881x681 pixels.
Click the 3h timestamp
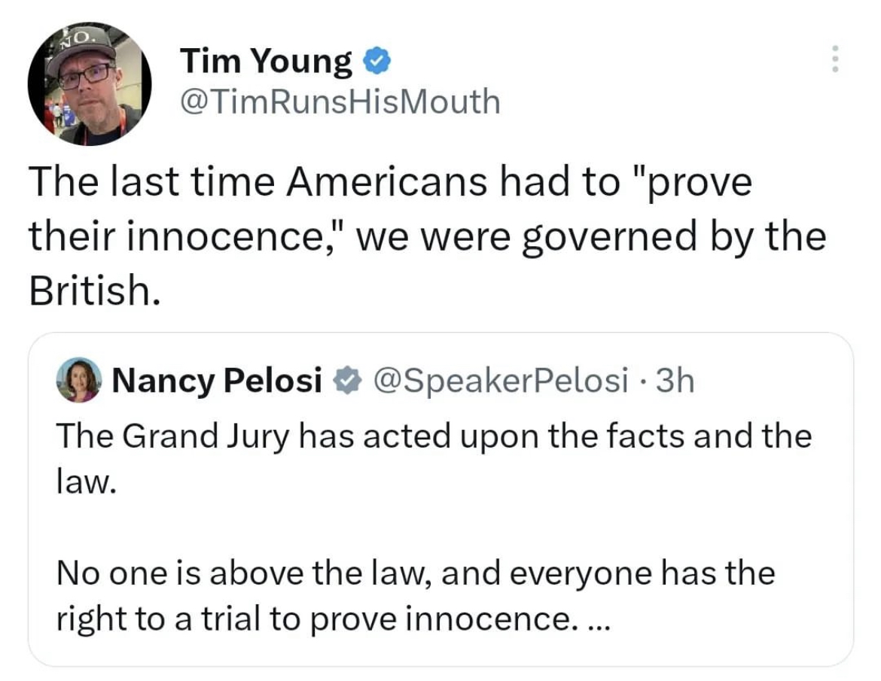[x=675, y=381]
